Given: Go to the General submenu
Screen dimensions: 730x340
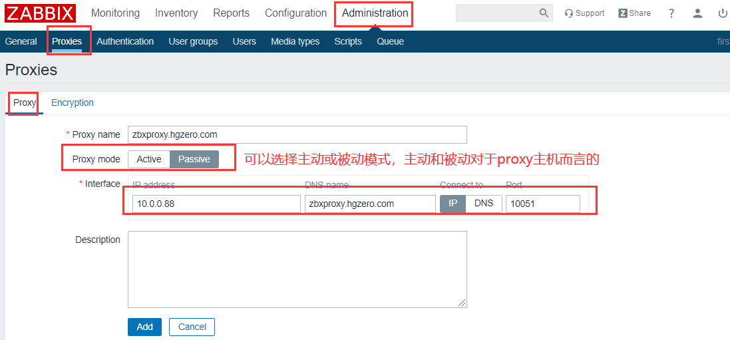Looking at the screenshot, I should (x=21, y=41).
